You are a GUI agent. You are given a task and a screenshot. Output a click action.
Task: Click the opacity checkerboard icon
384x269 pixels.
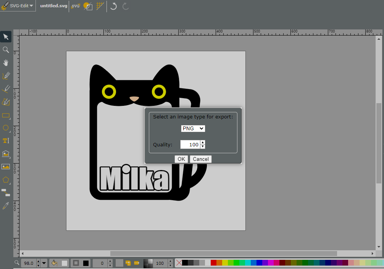coord(148,263)
